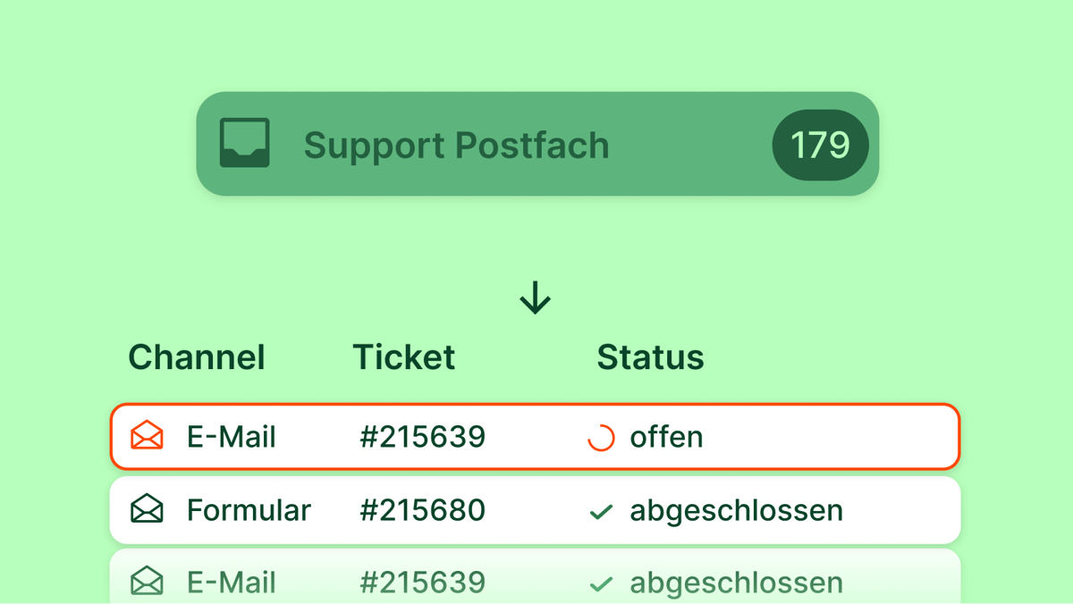Click the 179 unread count badge
This screenshot has height=604, width=1073.
tap(820, 145)
